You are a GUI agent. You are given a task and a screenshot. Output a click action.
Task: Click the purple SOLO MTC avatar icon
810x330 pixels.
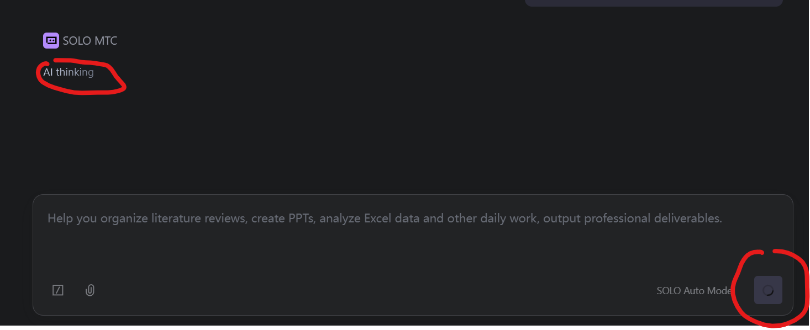pyautogui.click(x=51, y=40)
